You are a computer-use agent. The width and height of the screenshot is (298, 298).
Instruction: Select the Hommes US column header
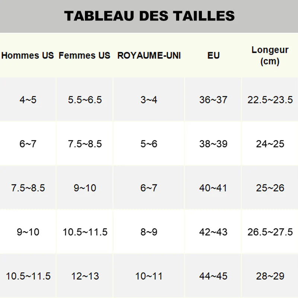coord(28,56)
